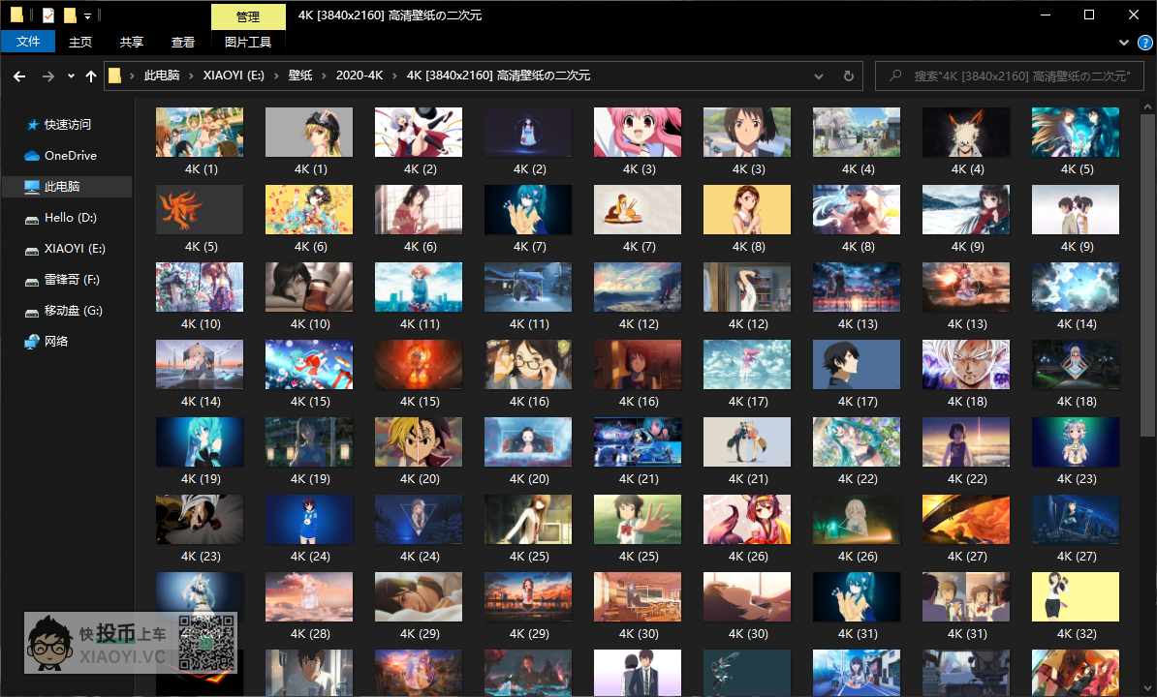Click 2020-4K in the address breadcrumb
The image size is (1157, 697).
click(x=360, y=76)
